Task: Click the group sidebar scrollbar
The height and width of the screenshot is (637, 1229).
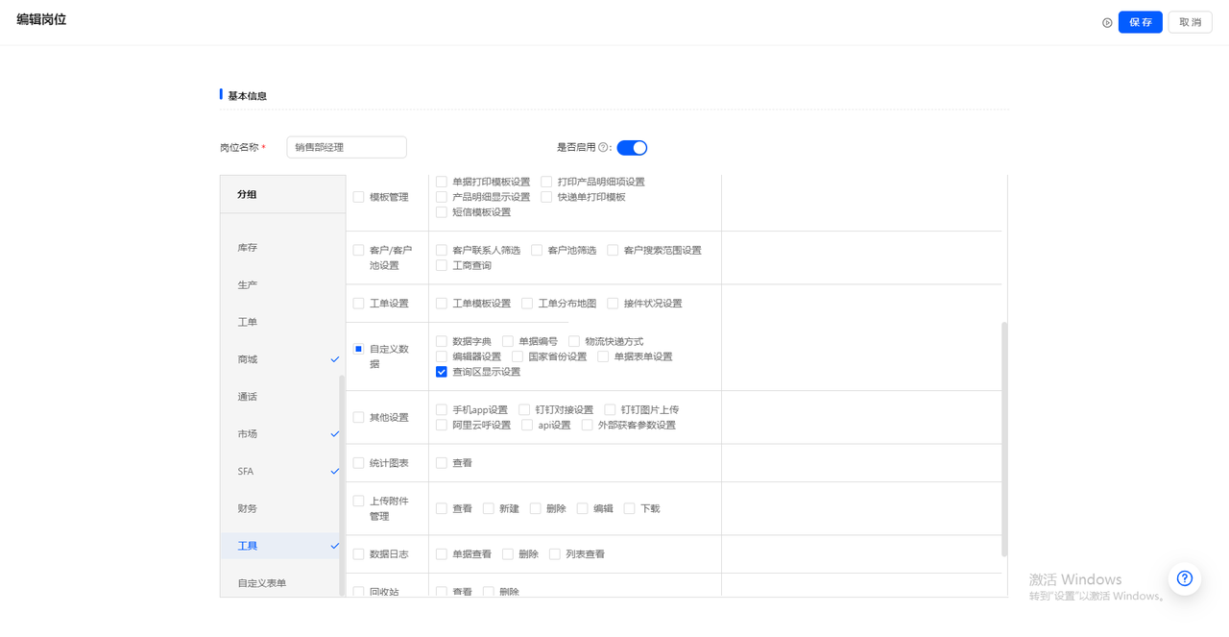Action: (342, 485)
